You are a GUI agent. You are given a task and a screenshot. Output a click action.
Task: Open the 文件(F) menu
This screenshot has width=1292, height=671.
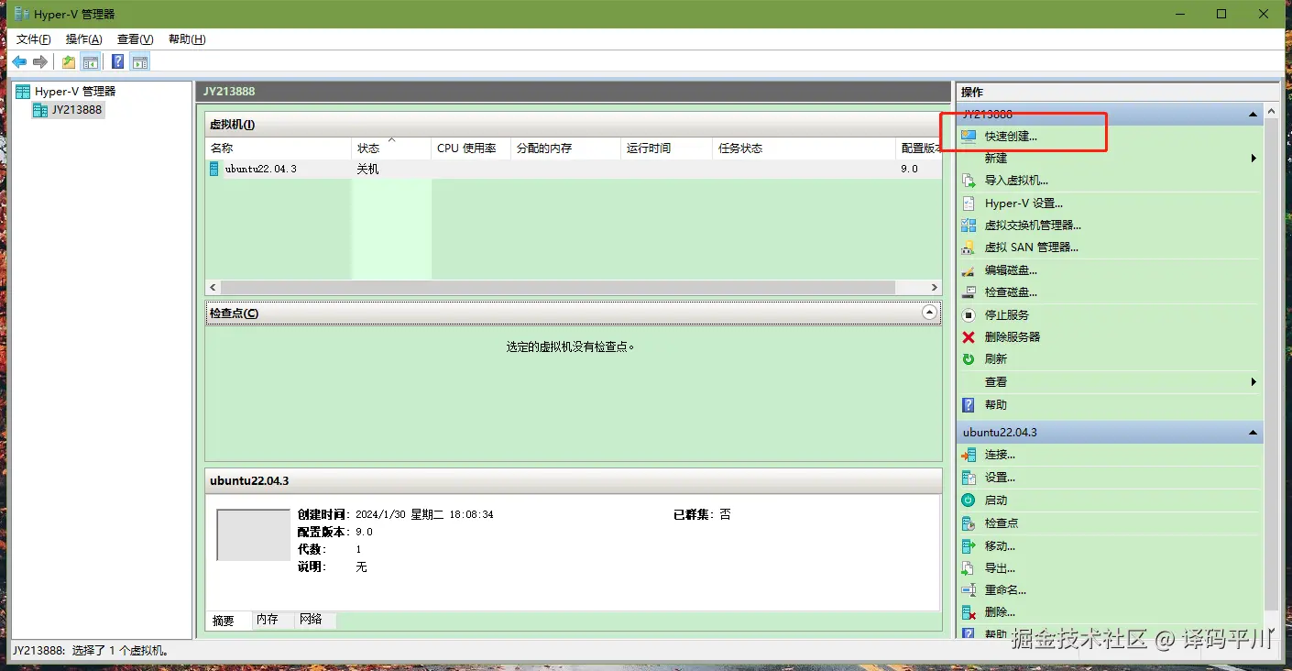[x=34, y=39]
